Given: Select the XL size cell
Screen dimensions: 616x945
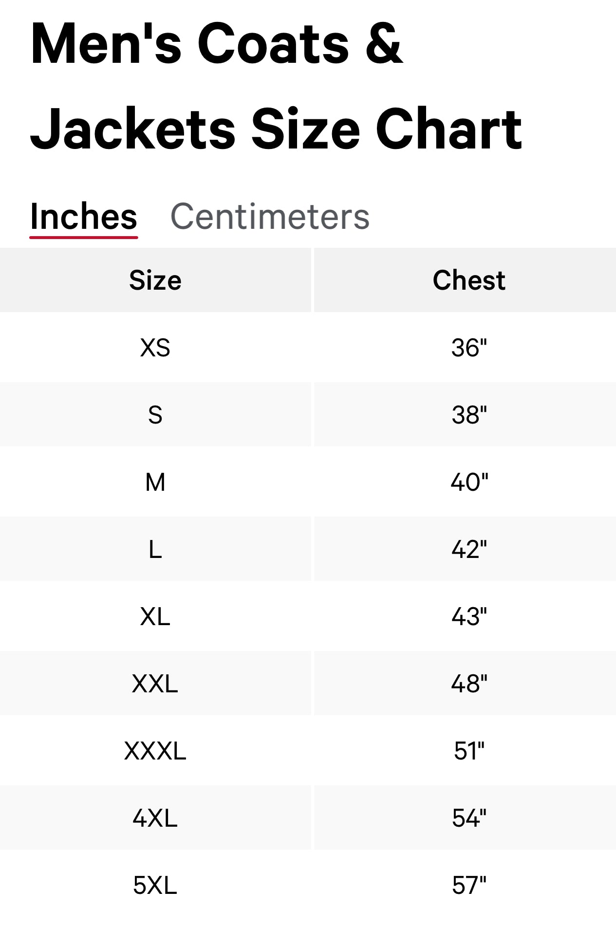Looking at the screenshot, I should (x=155, y=616).
